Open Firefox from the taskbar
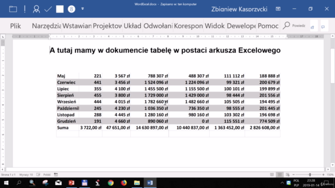The height and width of the screenshot is (188, 335). (124, 183)
